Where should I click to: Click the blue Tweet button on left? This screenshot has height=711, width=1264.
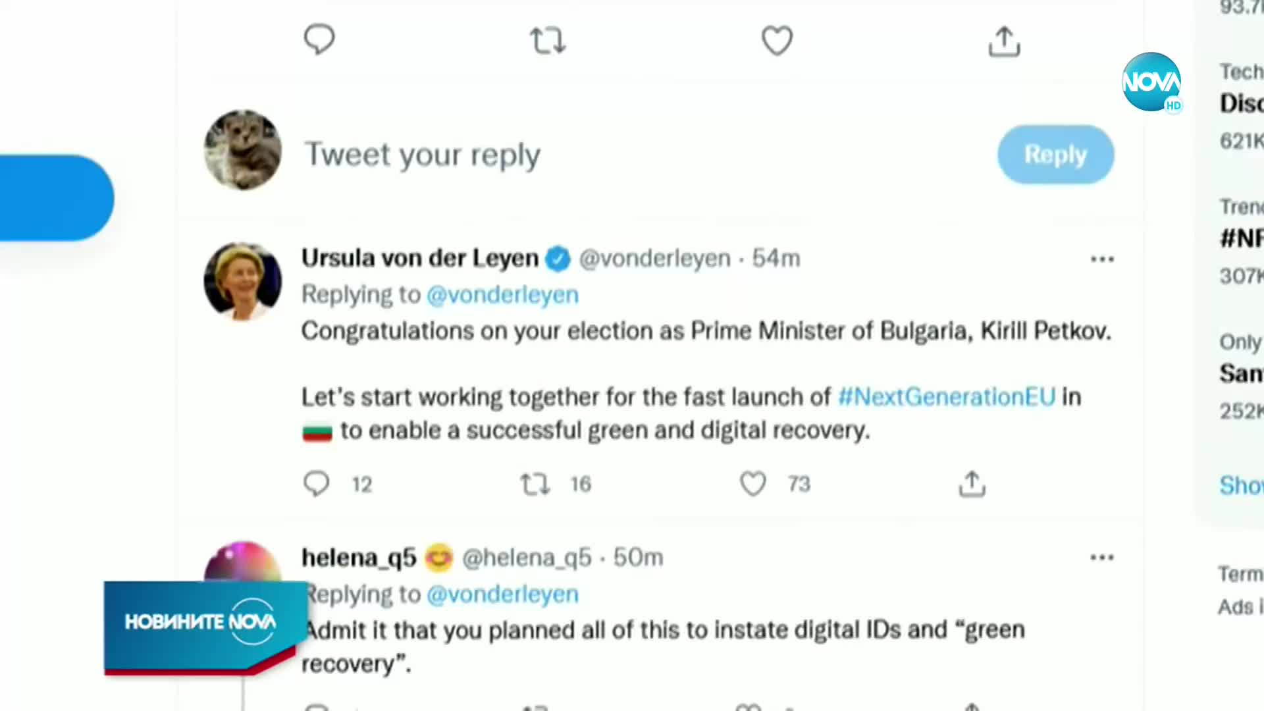pyautogui.click(x=57, y=197)
